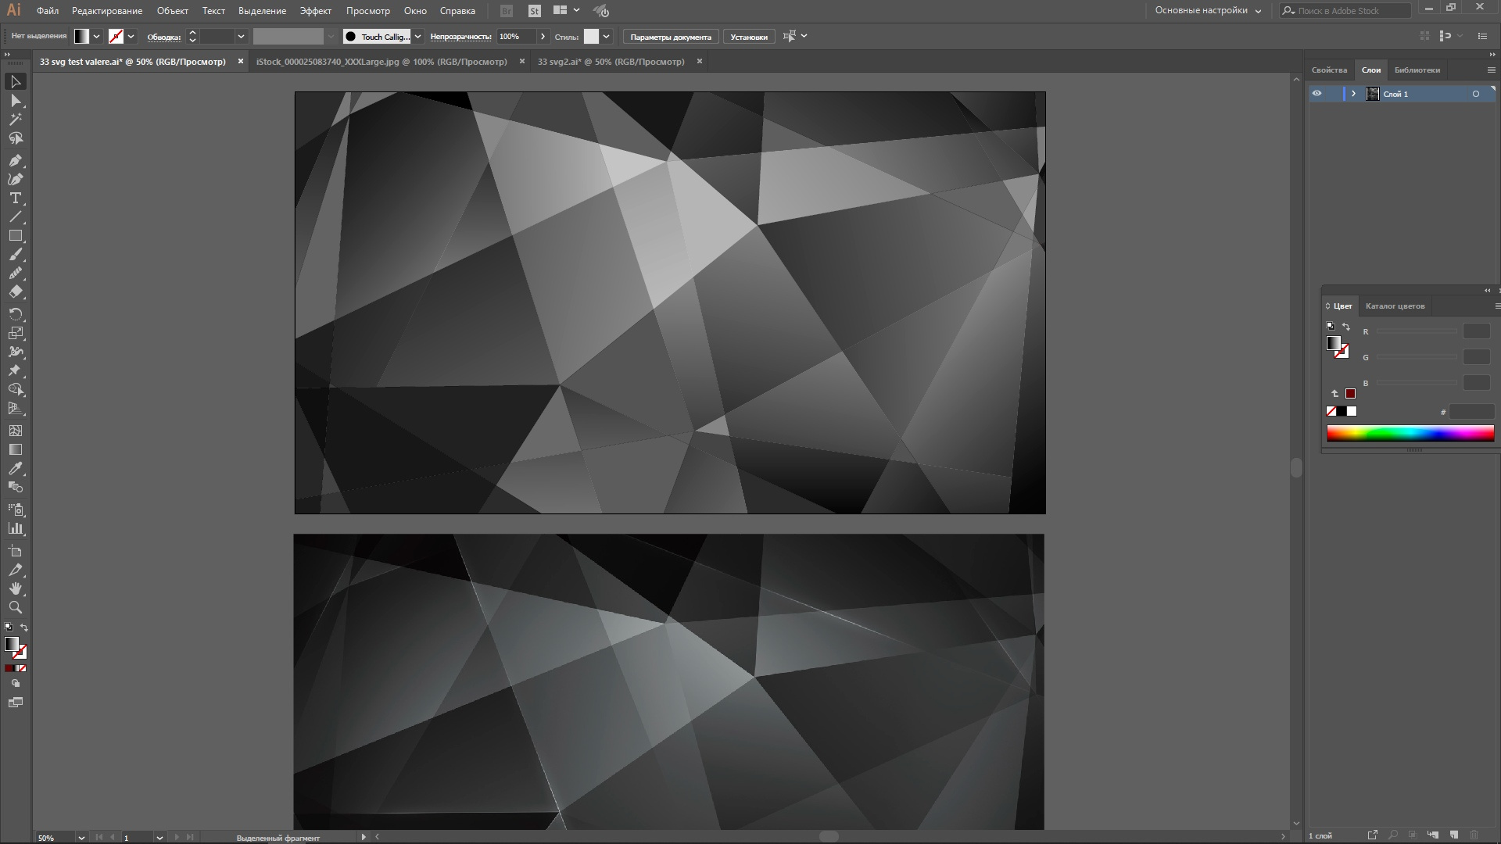The width and height of the screenshot is (1501, 844).
Task: Toggle drawing mode icon in toolbar
Action: (16, 684)
